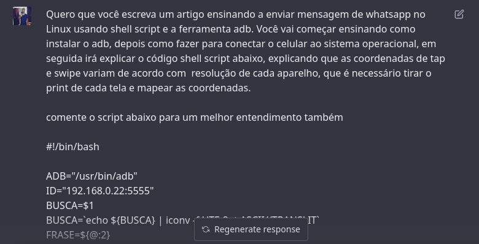The height and width of the screenshot is (244, 479).
Task: Click the circular arrows regenerate icon
Action: click(x=206, y=229)
